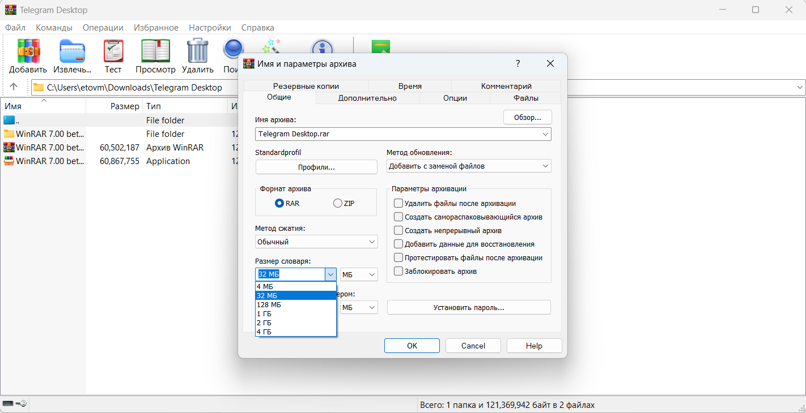Viewport: 806px width, 413px height.
Task: Open the Операции menu
Action: coord(103,27)
